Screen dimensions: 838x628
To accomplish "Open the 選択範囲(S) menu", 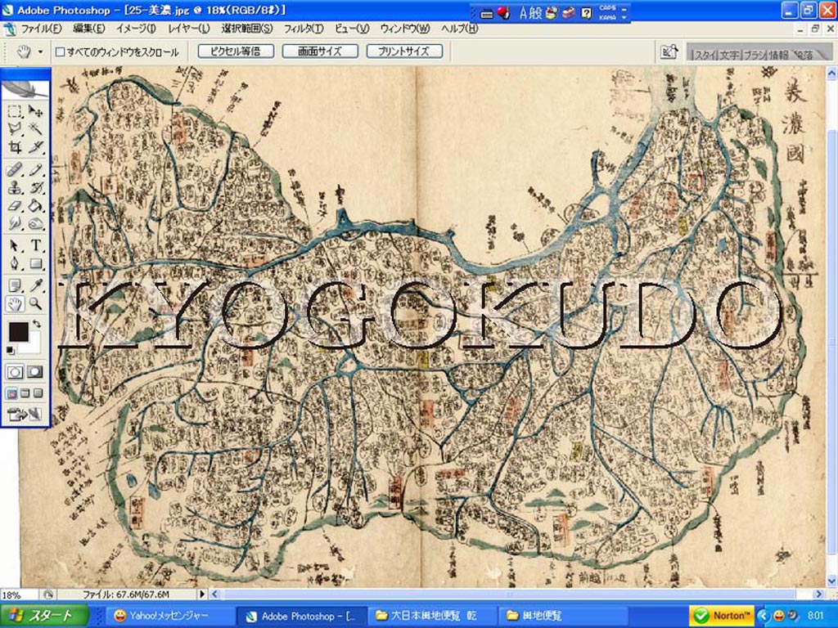I will [247, 29].
